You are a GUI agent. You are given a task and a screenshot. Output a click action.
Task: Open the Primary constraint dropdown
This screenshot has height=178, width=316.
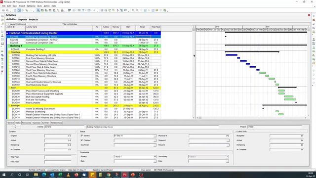(x=155, y=157)
